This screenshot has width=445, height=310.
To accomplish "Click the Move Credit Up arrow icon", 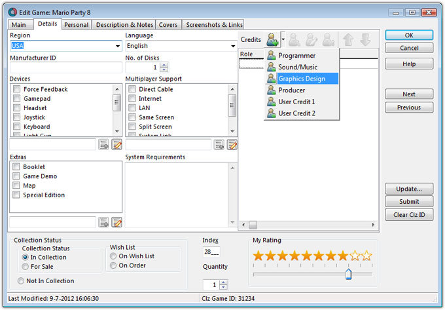I will pyautogui.click(x=348, y=40).
